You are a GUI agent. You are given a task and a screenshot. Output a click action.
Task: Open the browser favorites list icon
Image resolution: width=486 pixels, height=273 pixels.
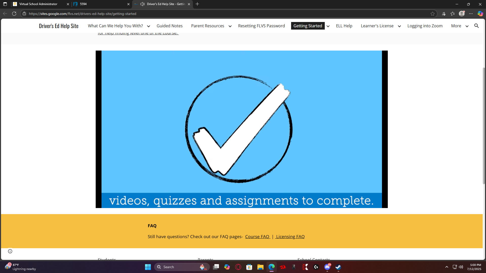coord(453,14)
